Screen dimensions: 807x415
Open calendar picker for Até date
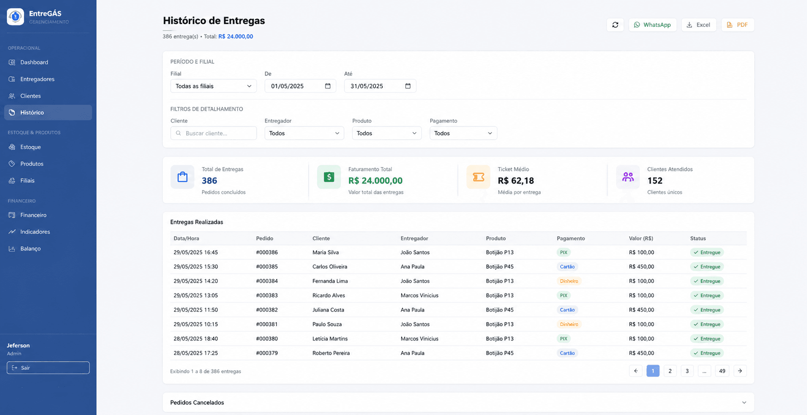coord(408,86)
